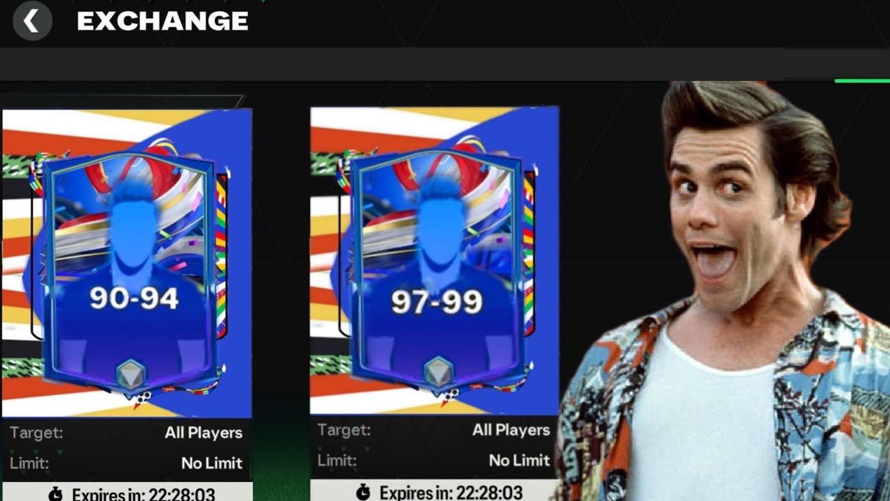Select the 90-94 rating text
This screenshot has width=890, height=501.
pyautogui.click(x=134, y=299)
